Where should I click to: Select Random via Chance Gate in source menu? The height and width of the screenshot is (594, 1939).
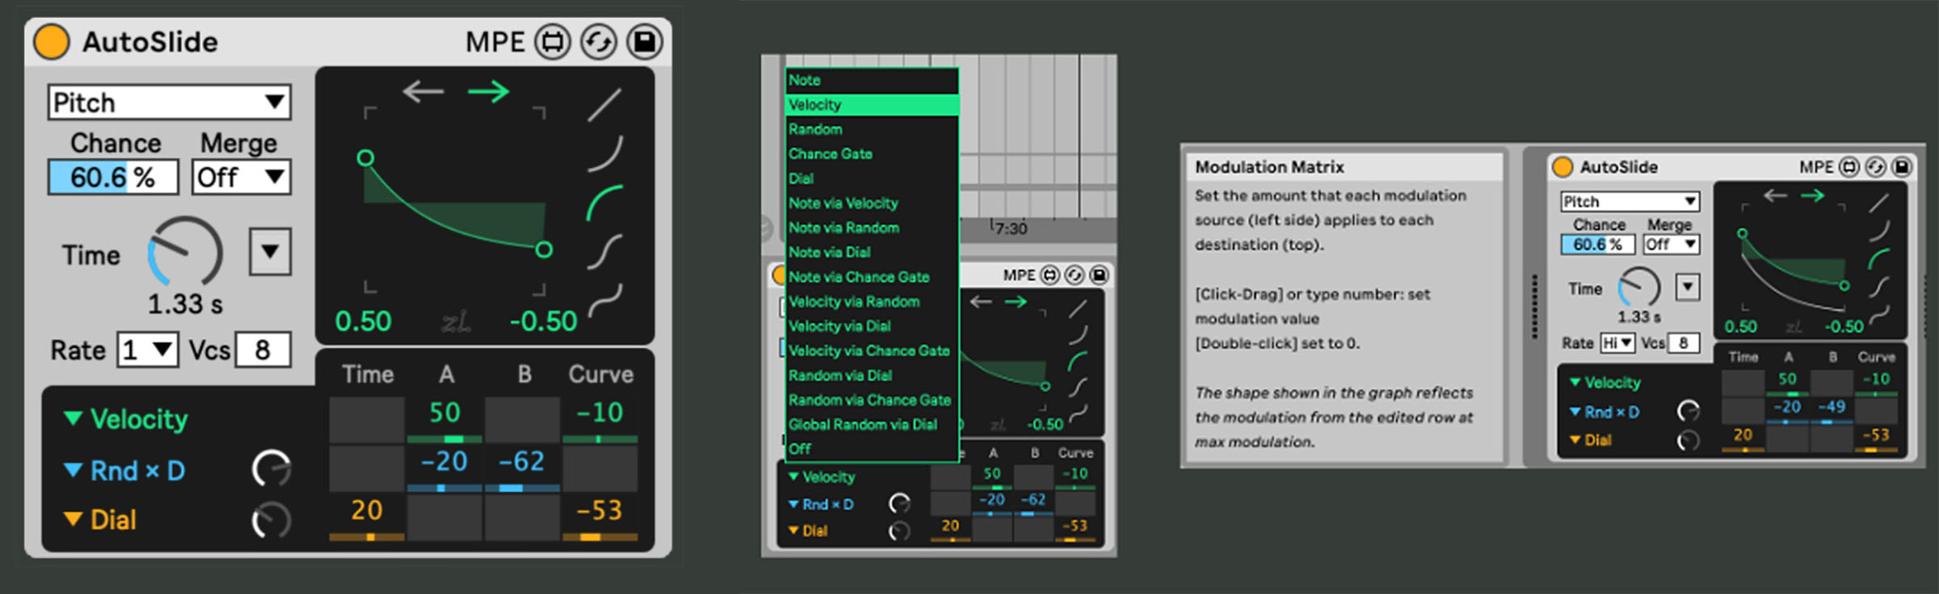(873, 400)
